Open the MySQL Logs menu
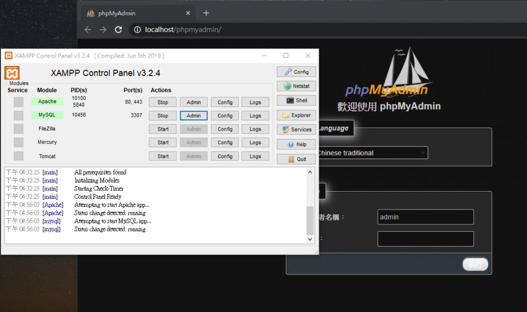The image size is (527, 312). [x=255, y=116]
